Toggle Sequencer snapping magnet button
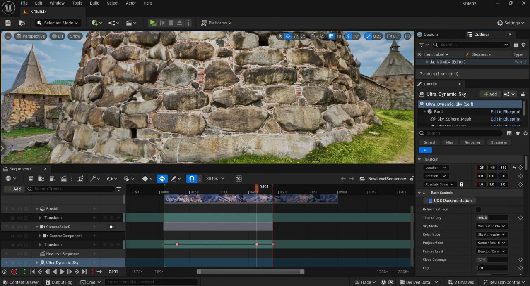530x286 pixels. pyautogui.click(x=191, y=179)
